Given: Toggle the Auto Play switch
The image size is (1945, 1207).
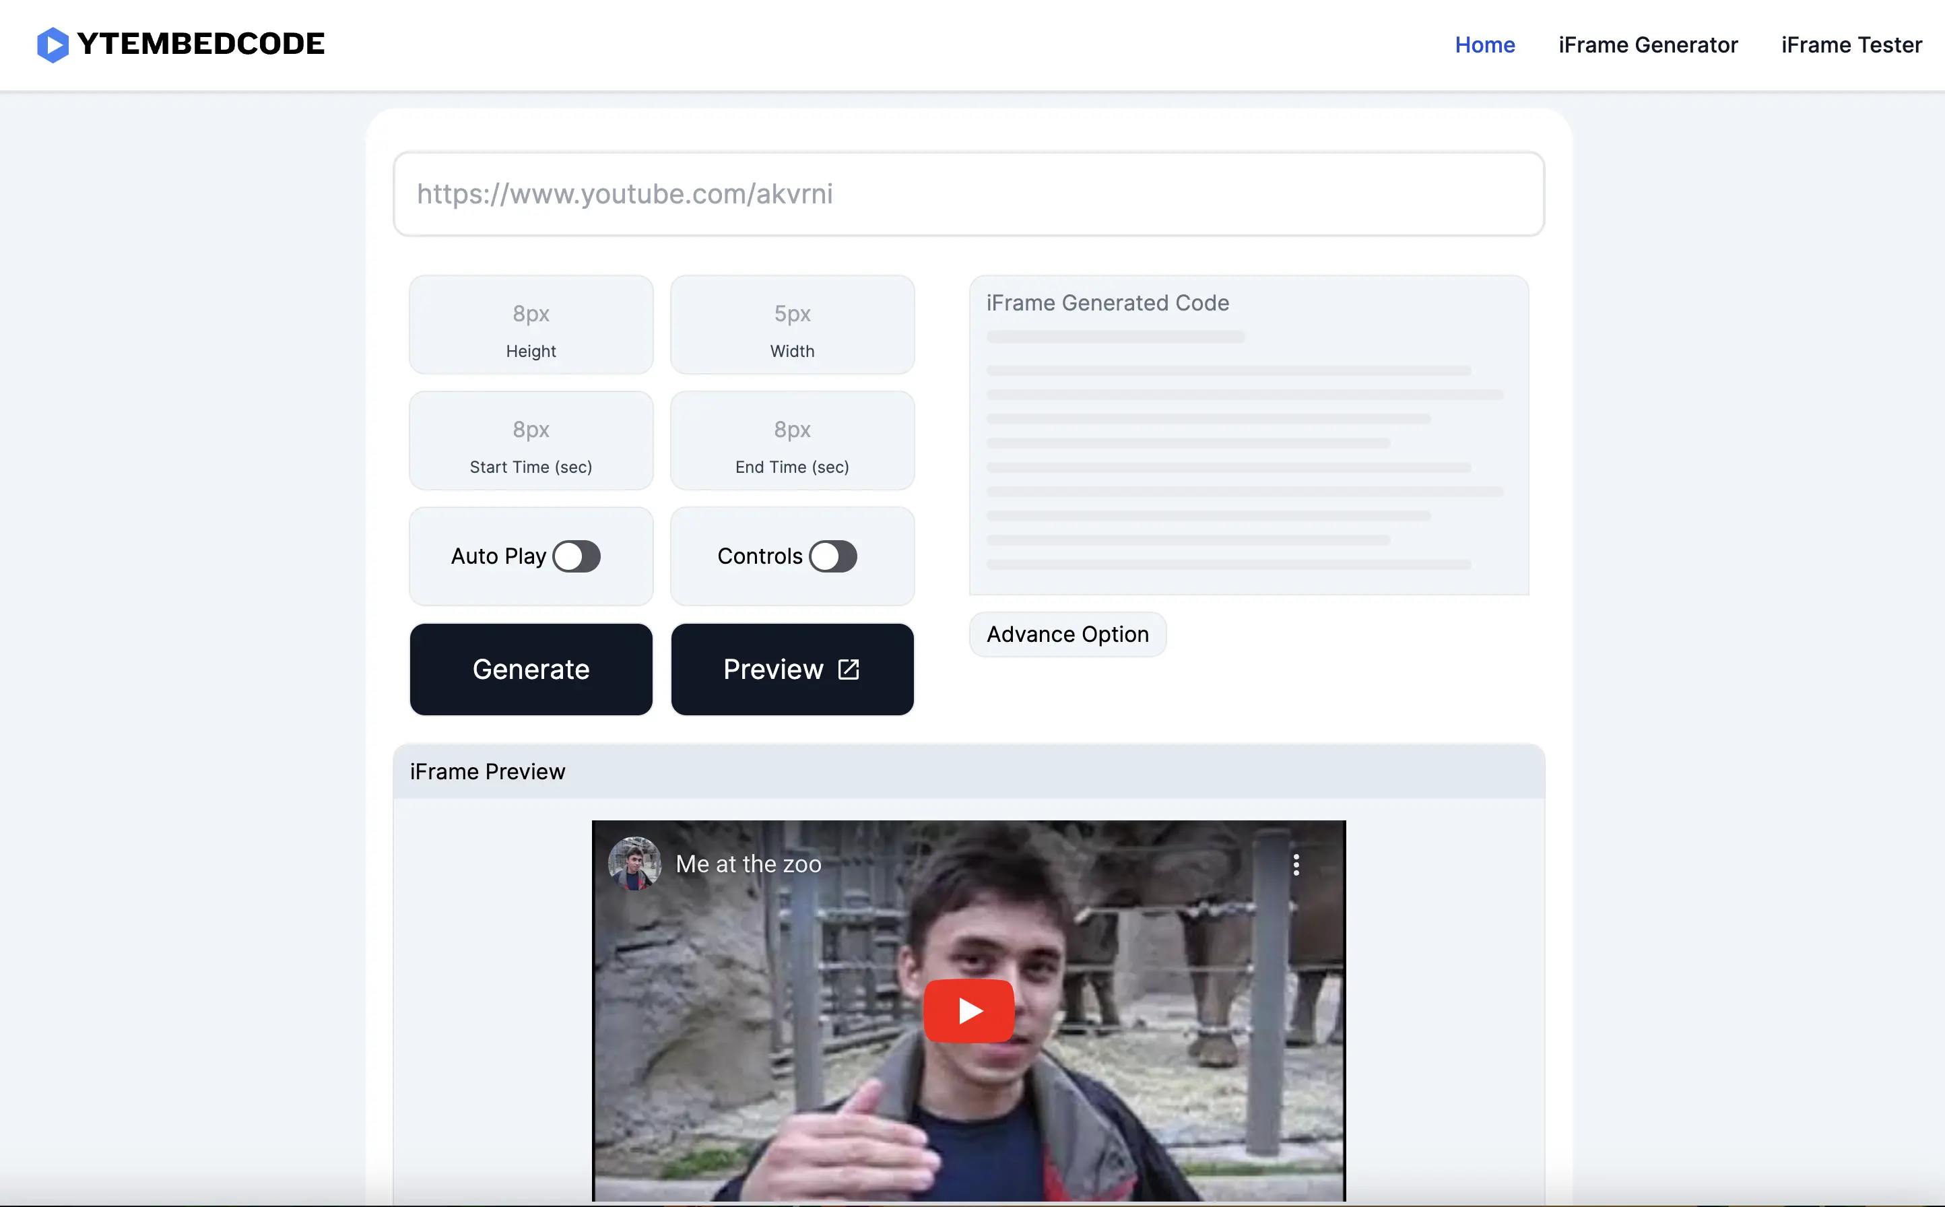Looking at the screenshot, I should coord(576,556).
